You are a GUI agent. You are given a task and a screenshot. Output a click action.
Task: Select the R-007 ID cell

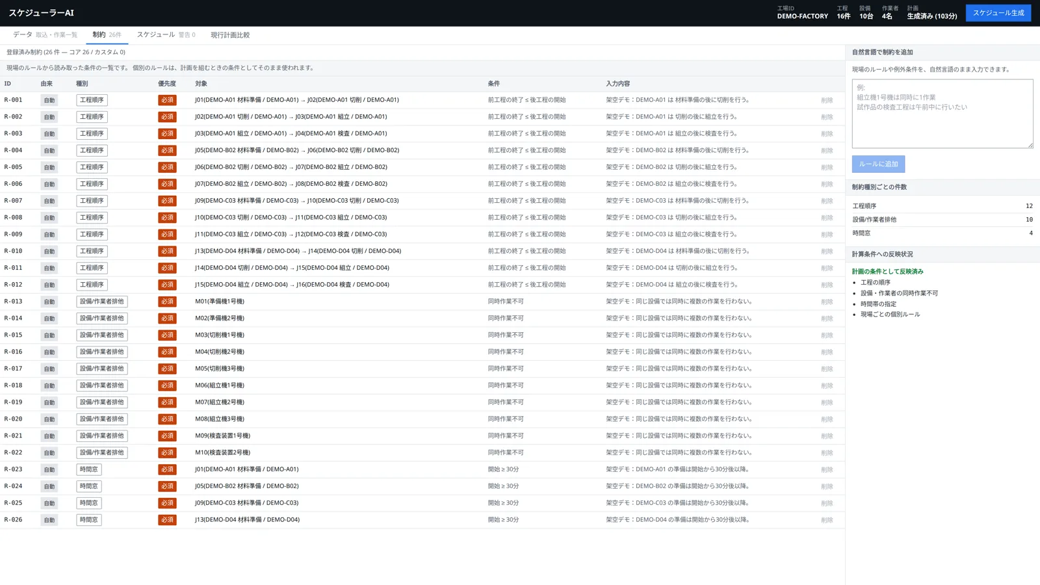tap(13, 200)
